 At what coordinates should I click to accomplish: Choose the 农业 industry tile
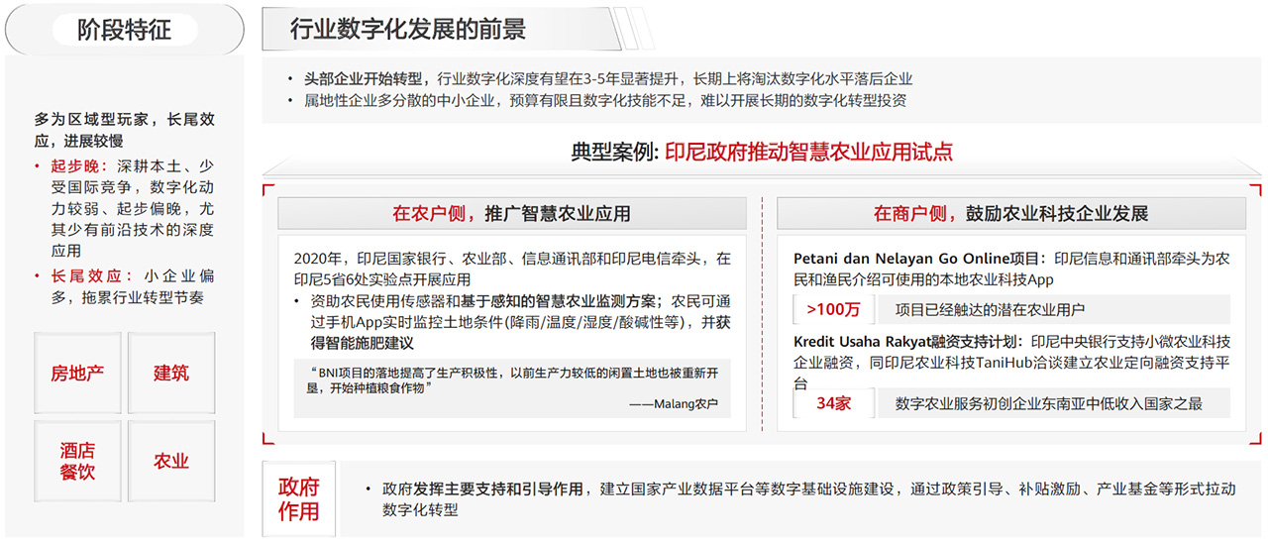pyautogui.click(x=170, y=462)
